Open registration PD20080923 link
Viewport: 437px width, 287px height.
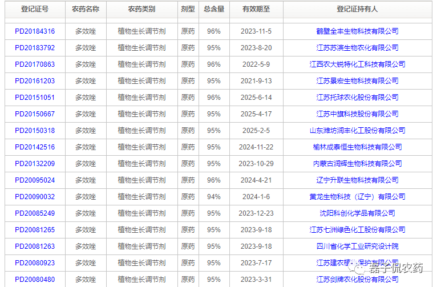pyautogui.click(x=35, y=263)
